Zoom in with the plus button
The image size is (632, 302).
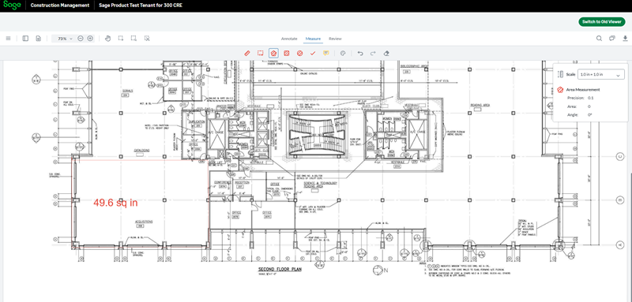90,39
